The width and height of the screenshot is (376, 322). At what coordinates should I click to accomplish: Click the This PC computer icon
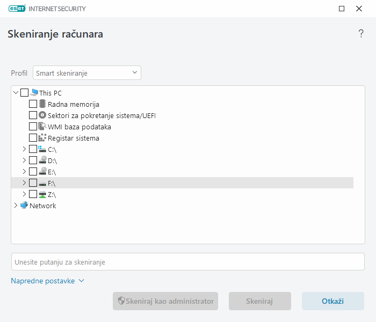tap(34, 93)
